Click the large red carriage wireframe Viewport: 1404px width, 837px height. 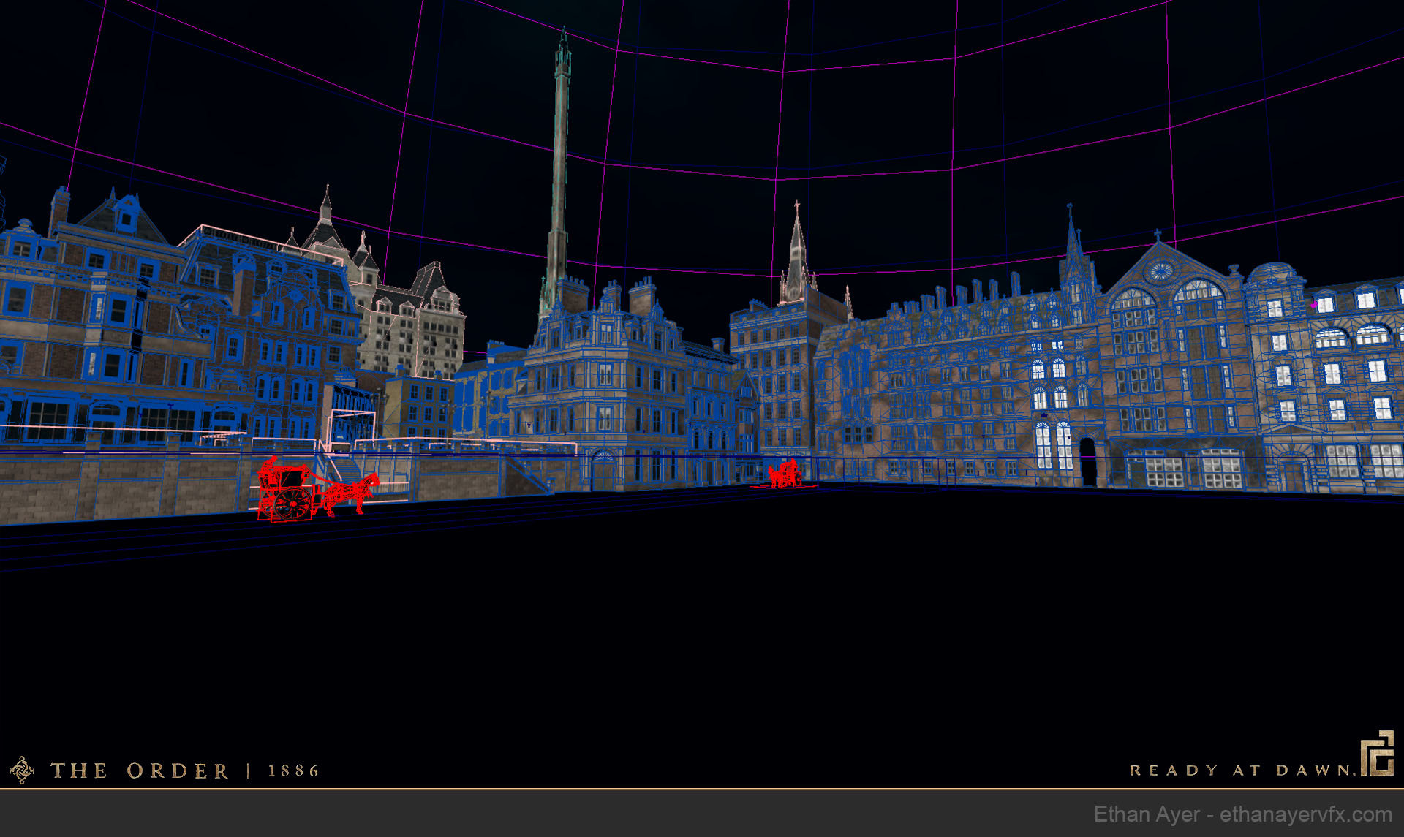click(x=317, y=488)
